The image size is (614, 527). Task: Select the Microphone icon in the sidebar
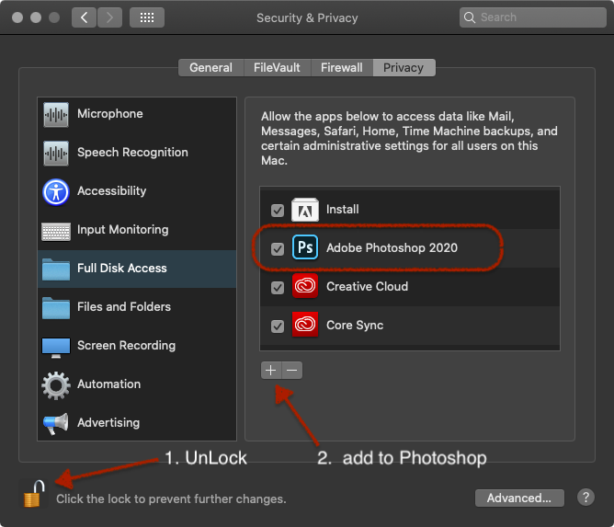click(56, 114)
